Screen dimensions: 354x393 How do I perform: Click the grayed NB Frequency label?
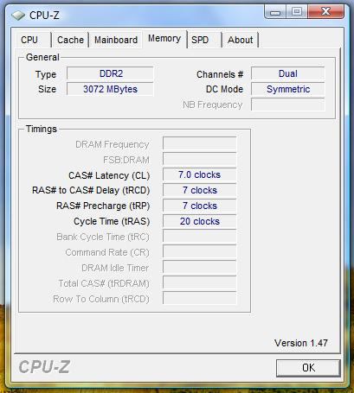point(213,105)
